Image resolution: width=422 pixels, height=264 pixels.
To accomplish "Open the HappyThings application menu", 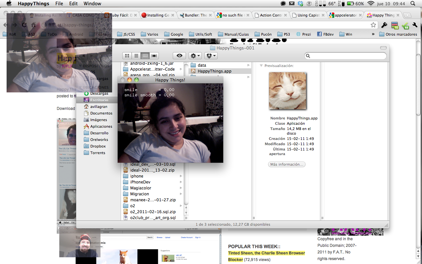I will click(x=33, y=4).
